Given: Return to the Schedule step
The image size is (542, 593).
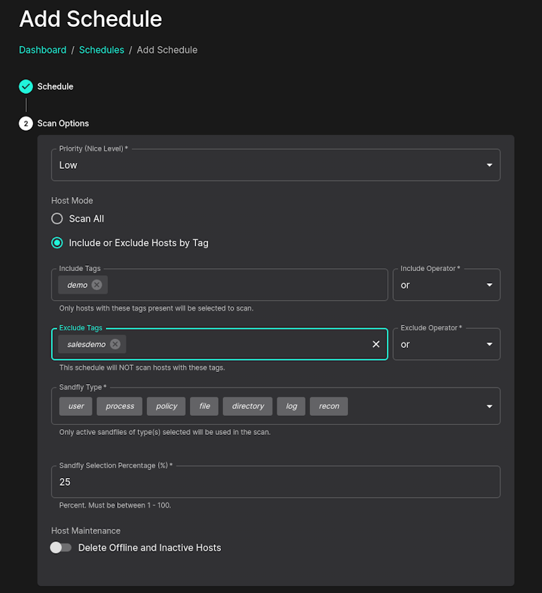Looking at the screenshot, I should [x=55, y=86].
